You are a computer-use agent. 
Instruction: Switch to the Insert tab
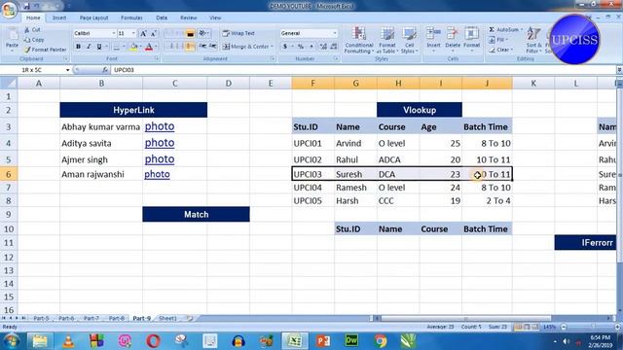coord(59,17)
